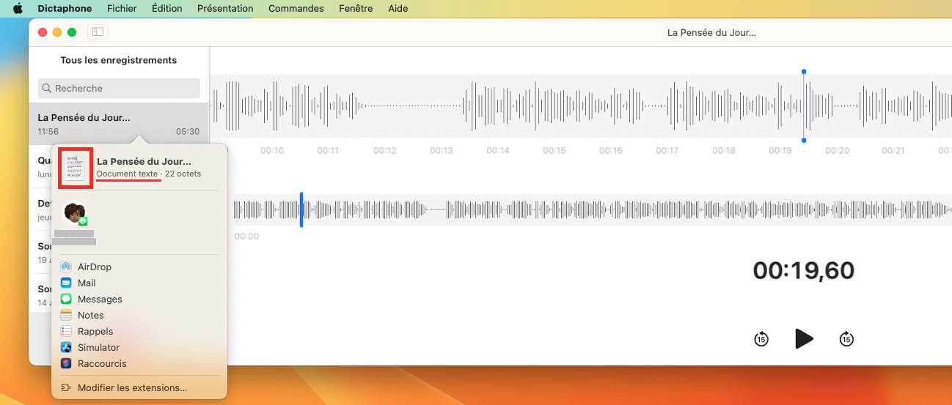Share recording through Mail
The width and height of the screenshot is (952, 405).
pyautogui.click(x=87, y=283)
